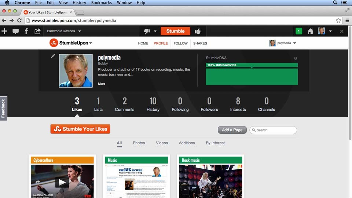Viewport: 352px width, 198px height.
Task: Click the plus add icon in StumbleUpon toolbar
Action: [4, 31]
